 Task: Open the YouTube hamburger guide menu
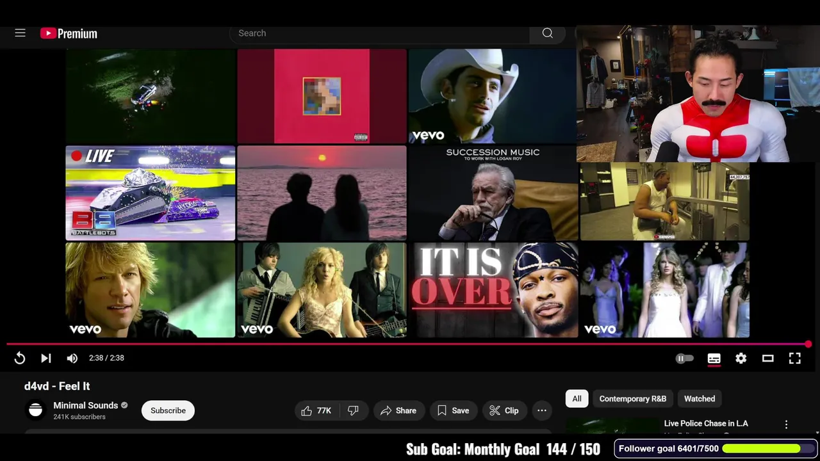[20, 33]
